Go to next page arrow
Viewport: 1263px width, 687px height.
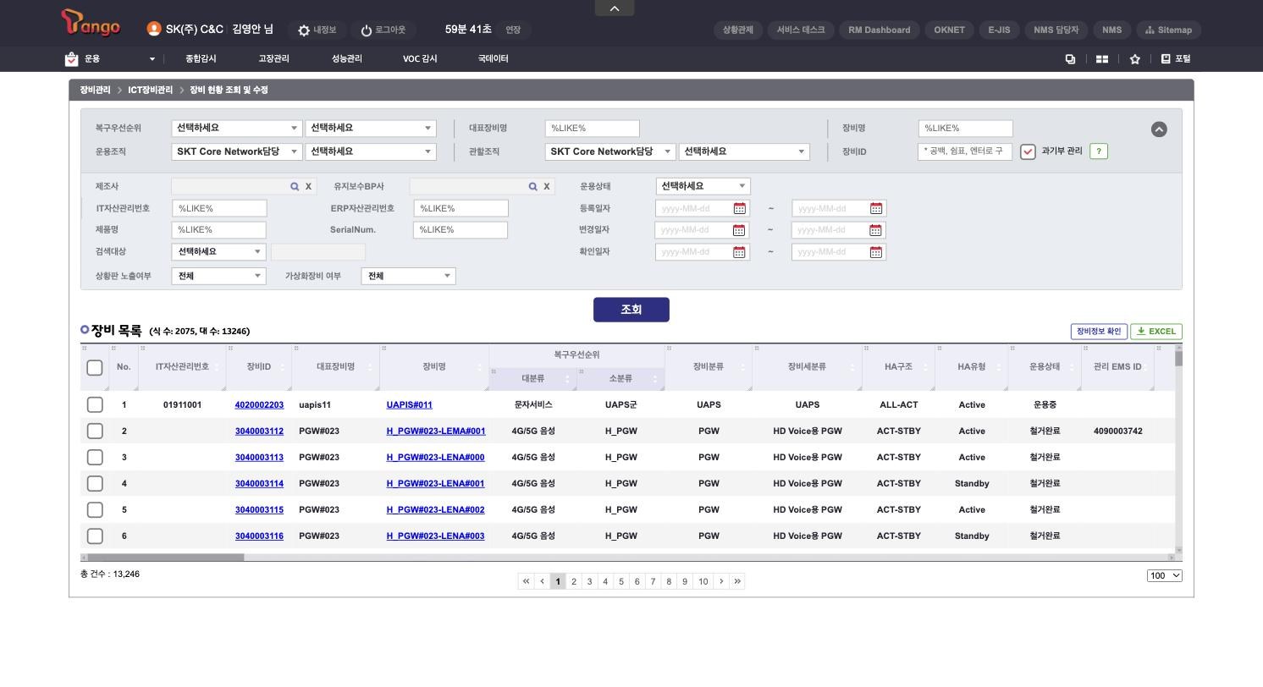(721, 581)
